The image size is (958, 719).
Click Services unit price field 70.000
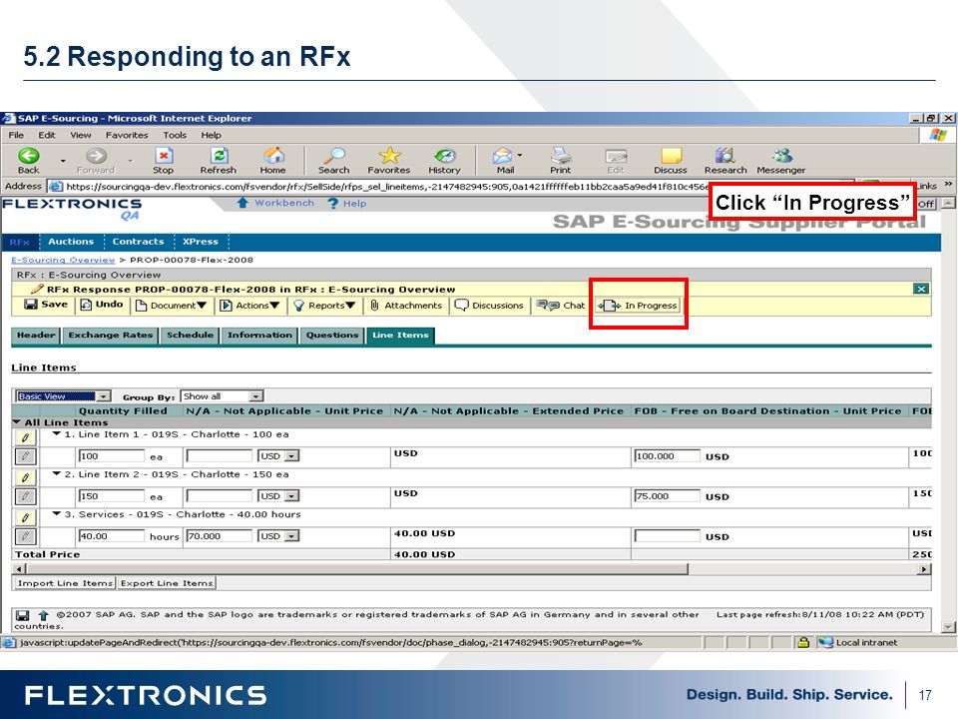[x=219, y=536]
